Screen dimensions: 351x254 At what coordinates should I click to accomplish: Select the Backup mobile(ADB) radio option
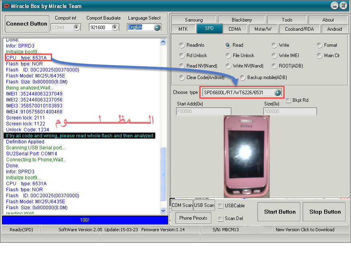[263, 77]
